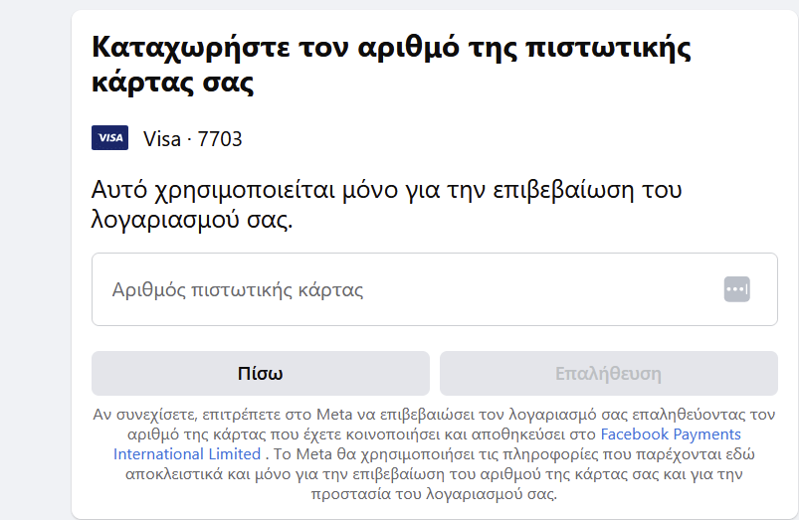Click the Visa card logo icon

coord(109,137)
